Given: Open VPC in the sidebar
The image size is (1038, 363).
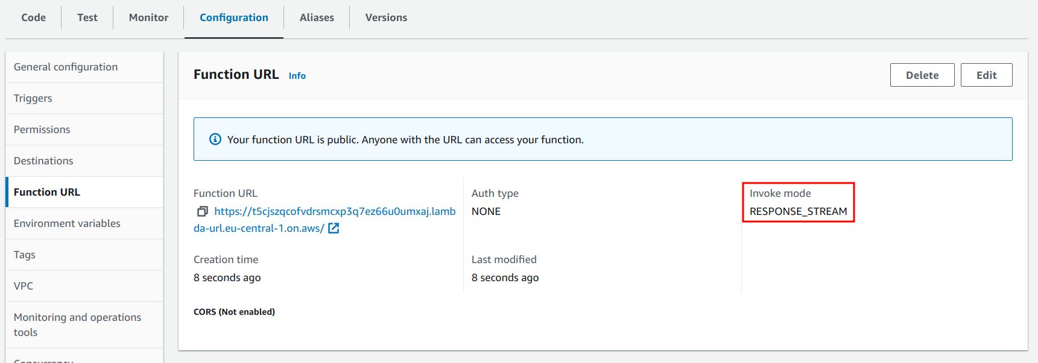Looking at the screenshot, I should coord(84,286).
